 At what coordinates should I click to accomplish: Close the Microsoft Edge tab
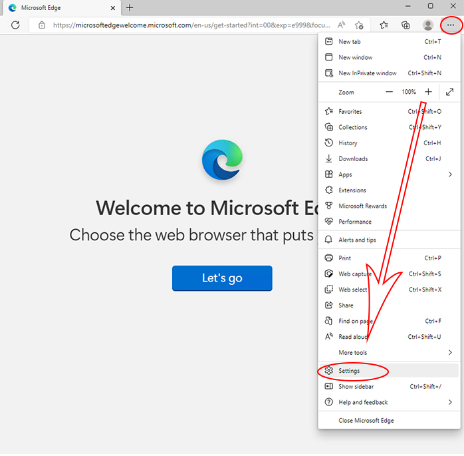113,8
